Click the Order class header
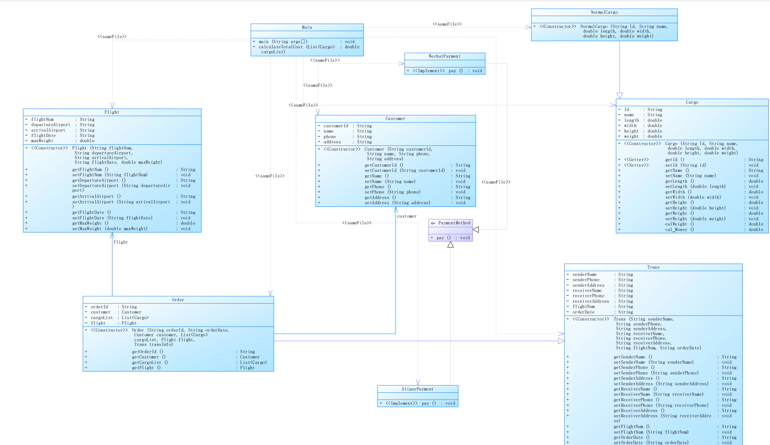 (178, 300)
